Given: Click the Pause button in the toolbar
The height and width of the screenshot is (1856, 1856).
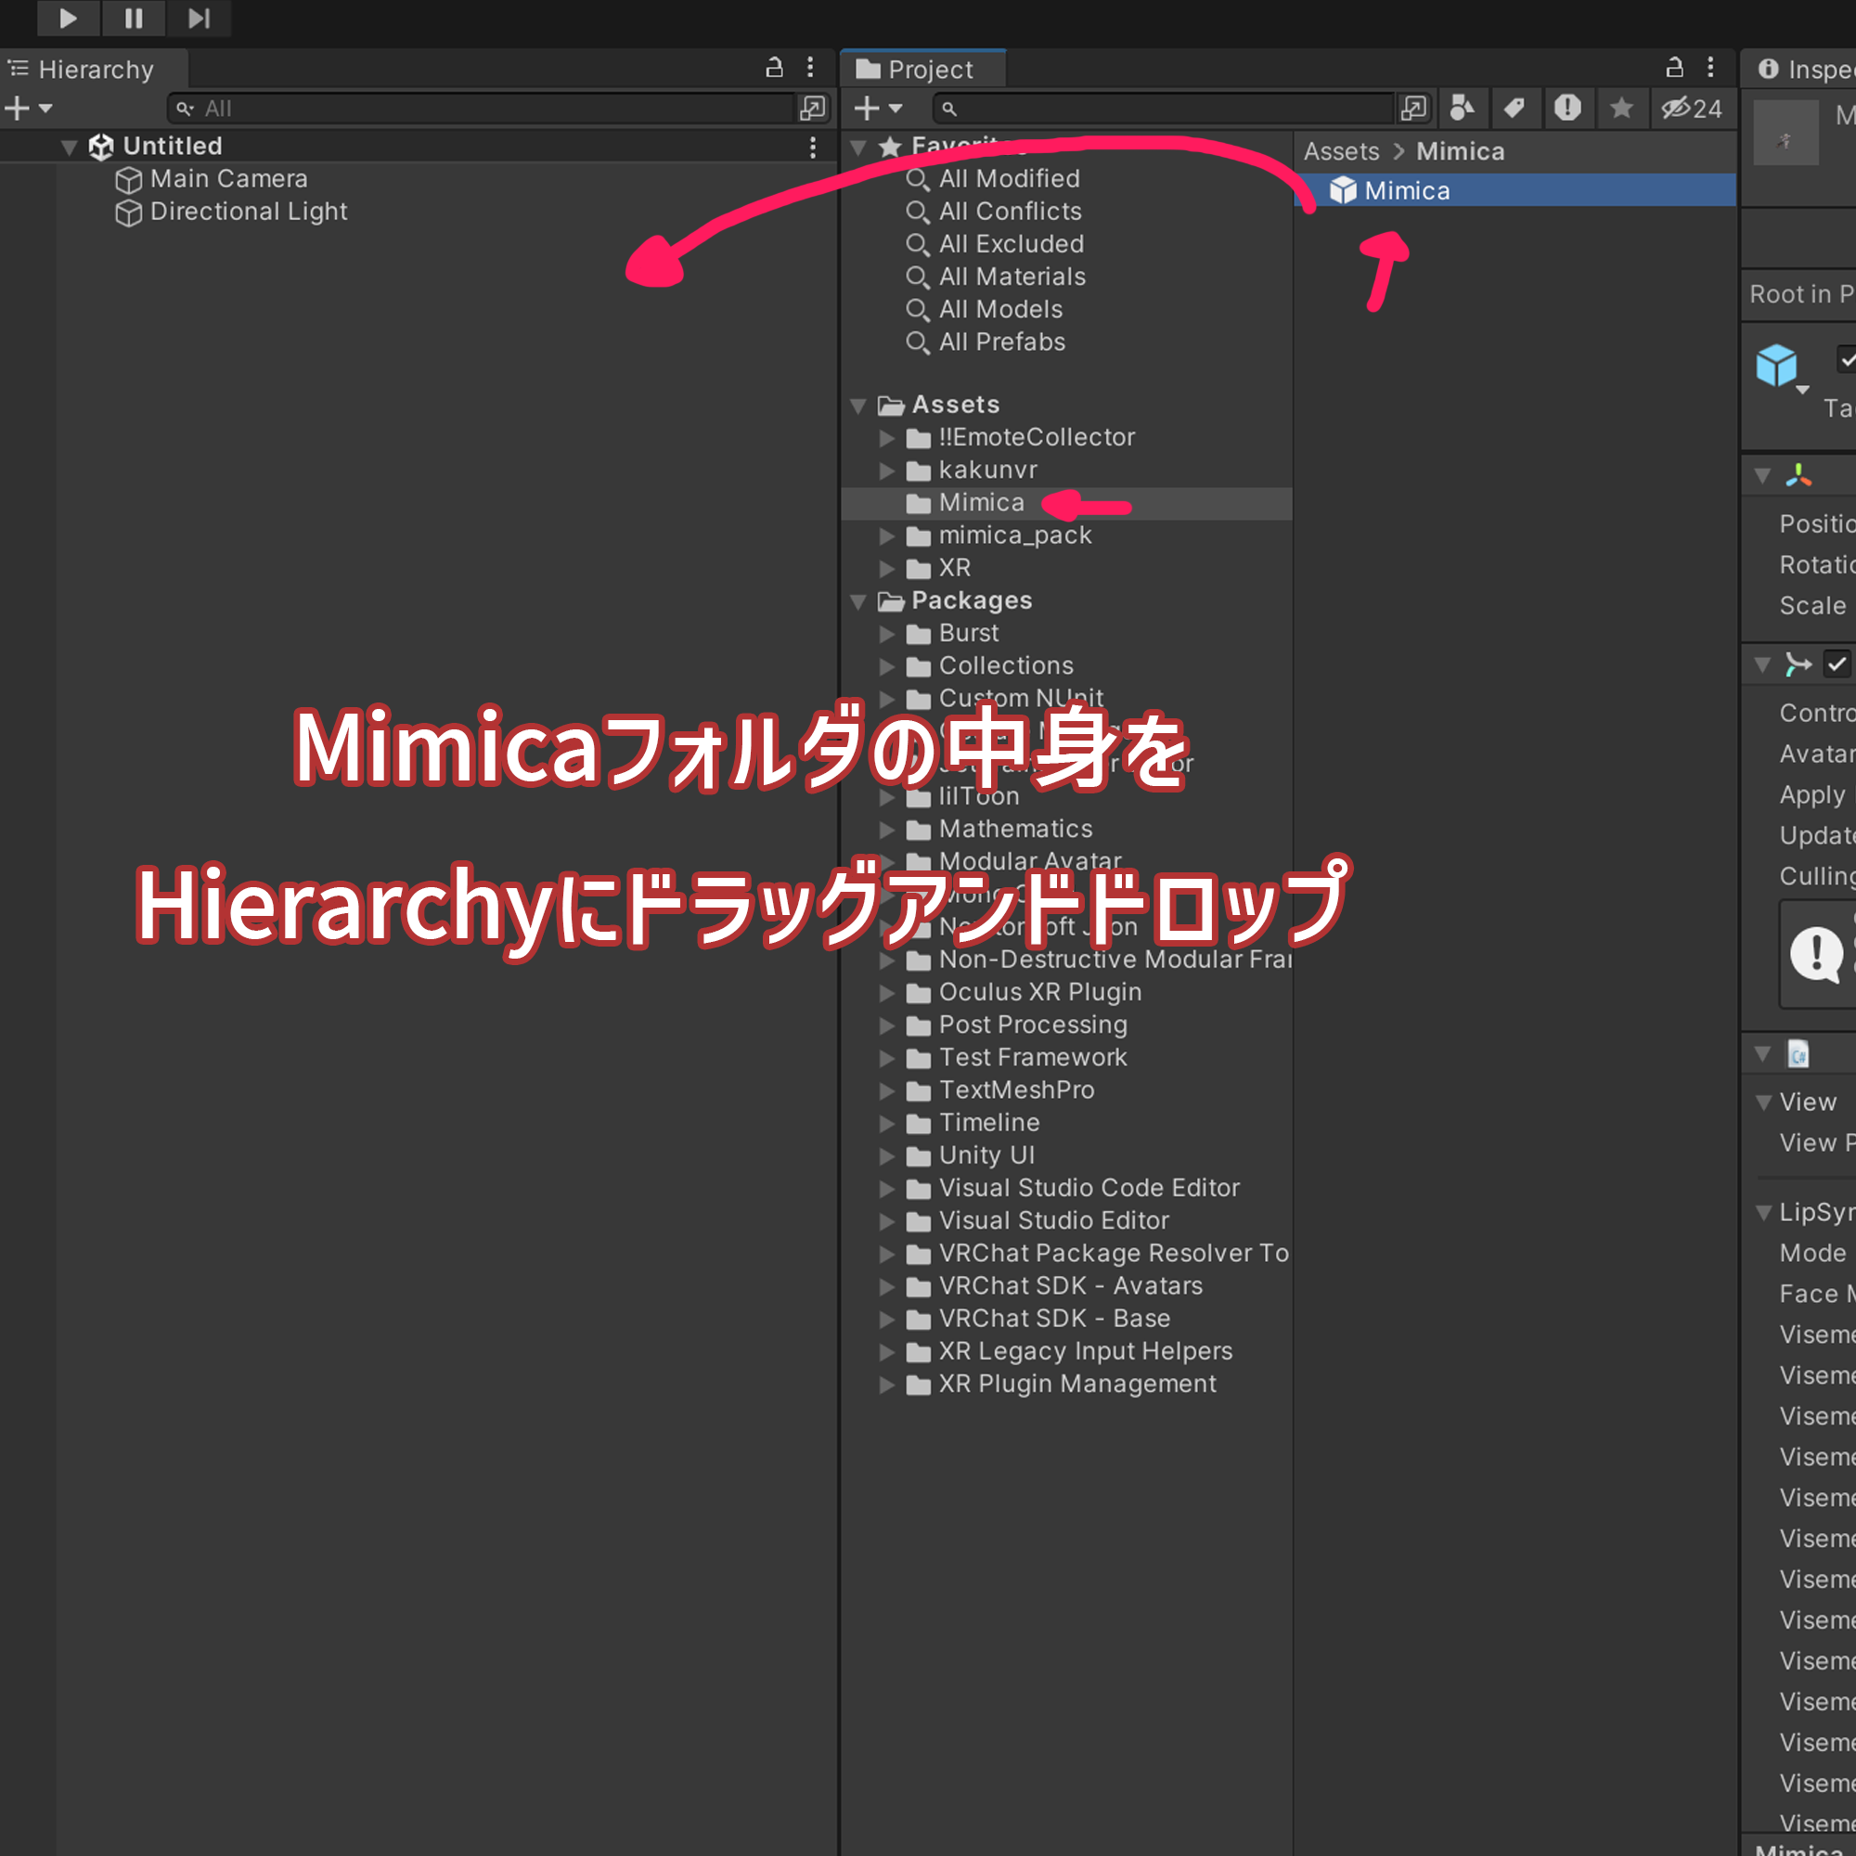Looking at the screenshot, I should (x=134, y=19).
